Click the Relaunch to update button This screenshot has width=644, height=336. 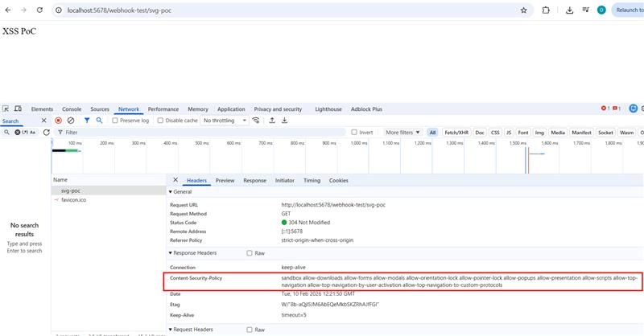pos(629,10)
